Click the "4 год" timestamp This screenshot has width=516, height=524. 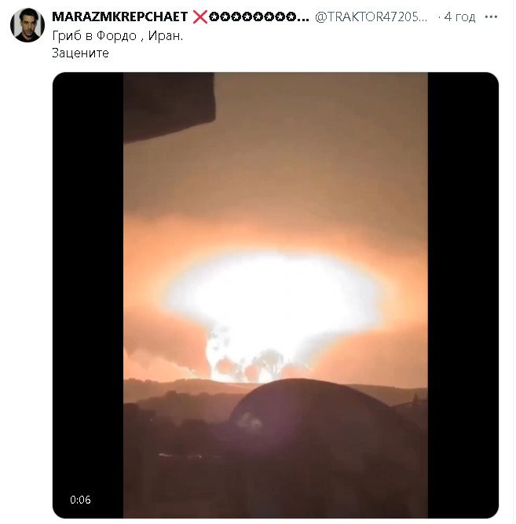460,17
